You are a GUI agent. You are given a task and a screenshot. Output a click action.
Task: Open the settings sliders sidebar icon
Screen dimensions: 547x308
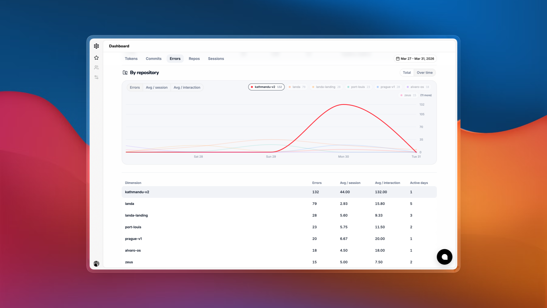[96, 77]
